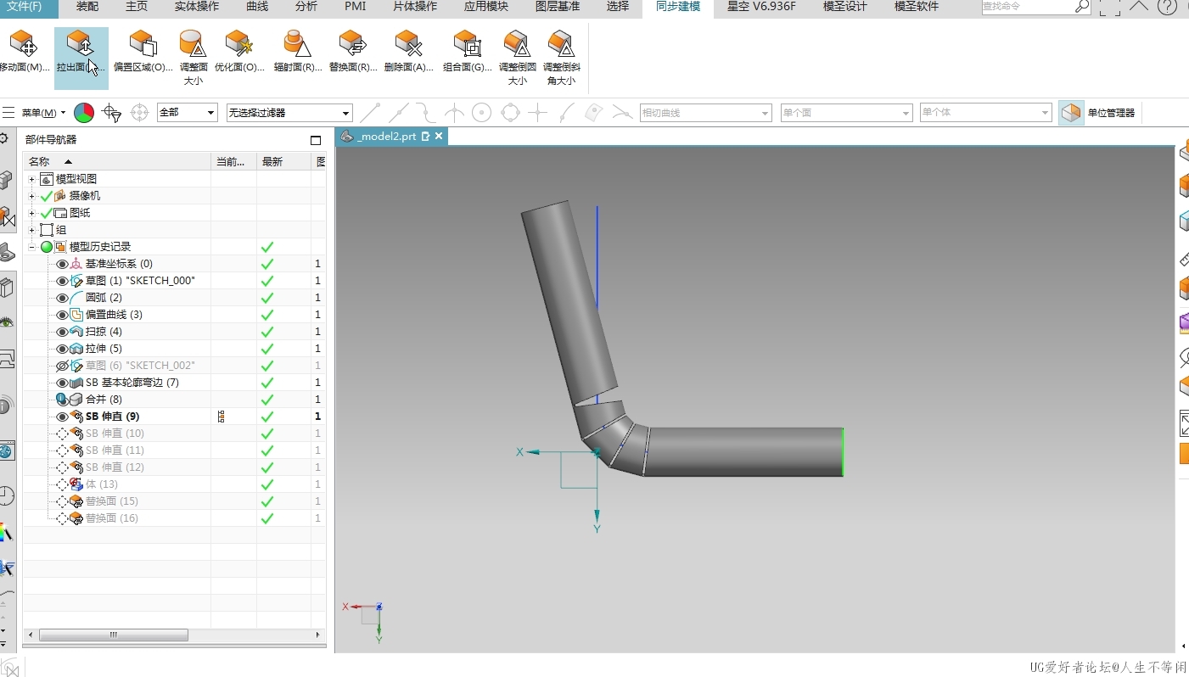Switch to the 装配 ribbon tab
1189x677 pixels.
coord(87,7)
